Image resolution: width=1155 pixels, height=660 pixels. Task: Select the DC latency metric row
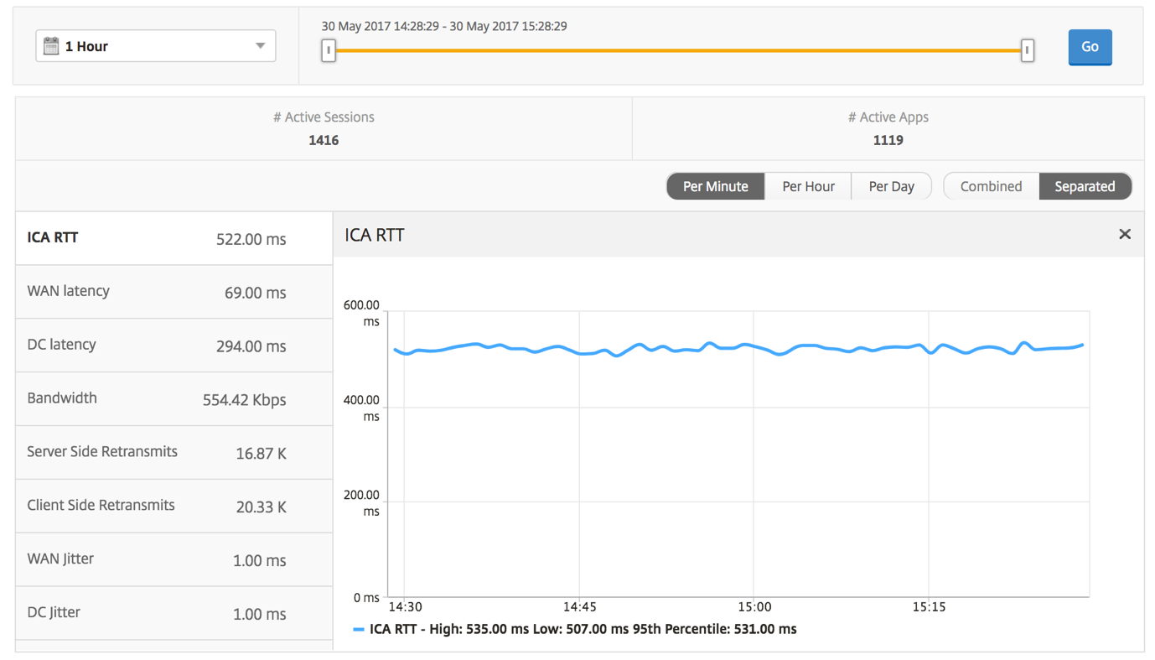pos(174,346)
